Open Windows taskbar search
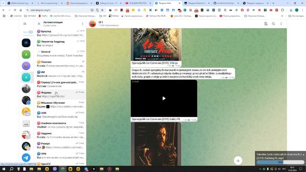 tap(11, 169)
